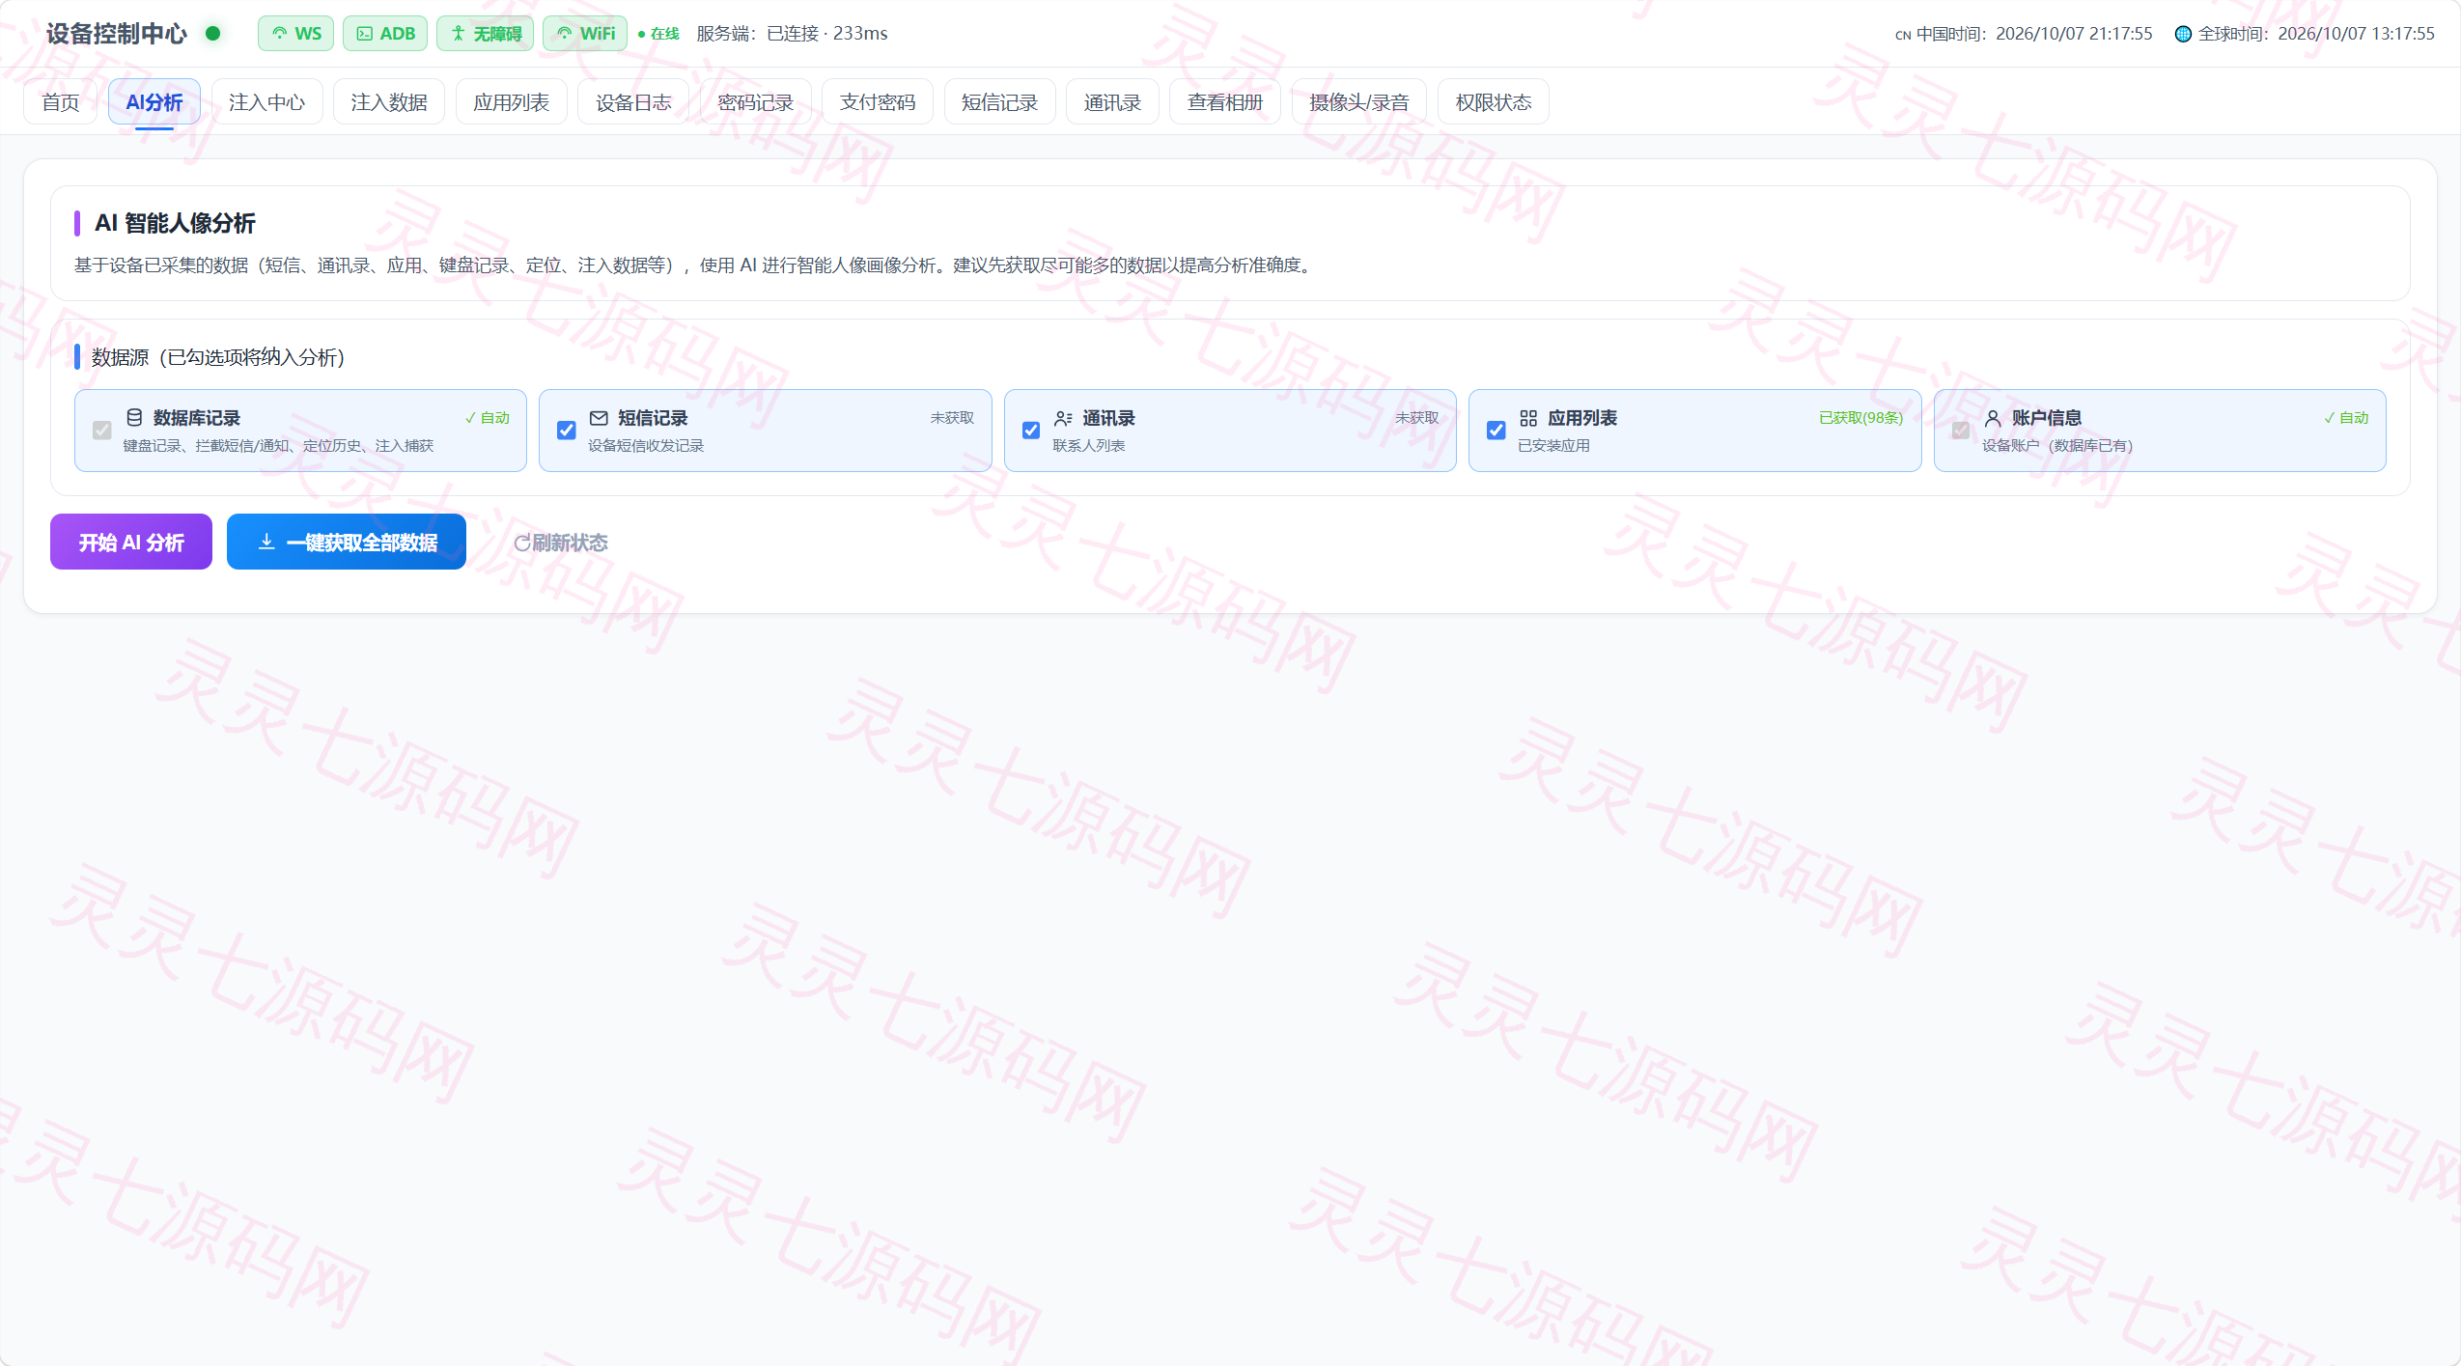Click the 未获取 status on 通讯录 card
2461x1366 pixels.
[x=1416, y=418]
